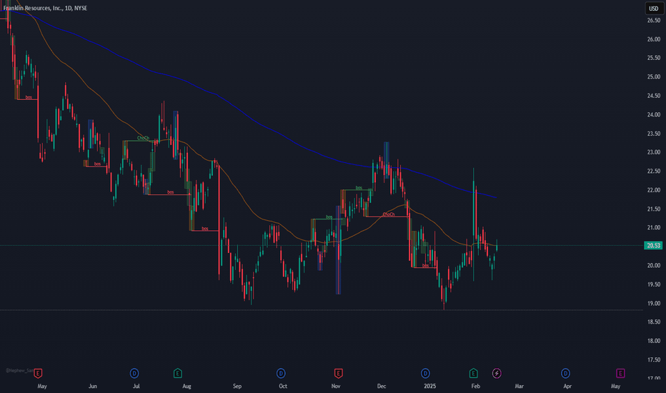Click the green ChoCh label near Jul
Image resolution: width=666 pixels, height=393 pixels.
click(x=143, y=138)
